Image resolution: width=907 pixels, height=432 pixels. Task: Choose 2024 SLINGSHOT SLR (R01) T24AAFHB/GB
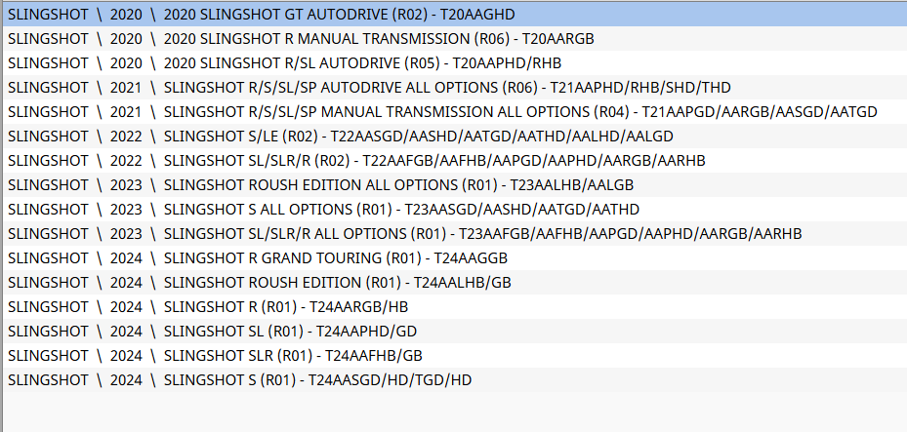click(455, 355)
